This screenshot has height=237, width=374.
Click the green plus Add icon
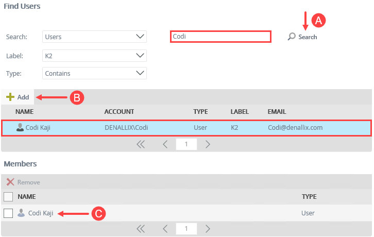click(10, 97)
